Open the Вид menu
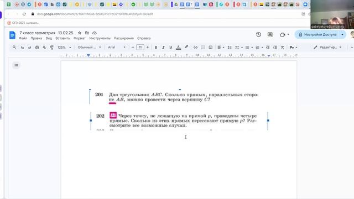 pos(49,38)
